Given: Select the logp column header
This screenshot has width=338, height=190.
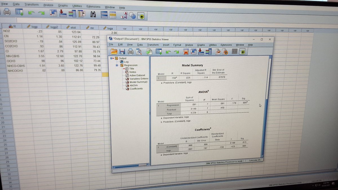Looking at the screenshot, I should pyautogui.click(x=32, y=27).
